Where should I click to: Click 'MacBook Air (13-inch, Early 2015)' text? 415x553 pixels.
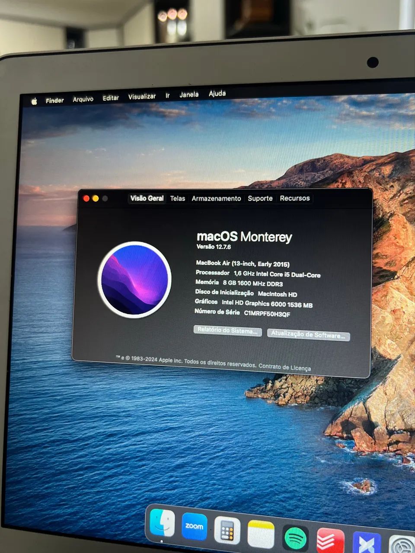243,264
